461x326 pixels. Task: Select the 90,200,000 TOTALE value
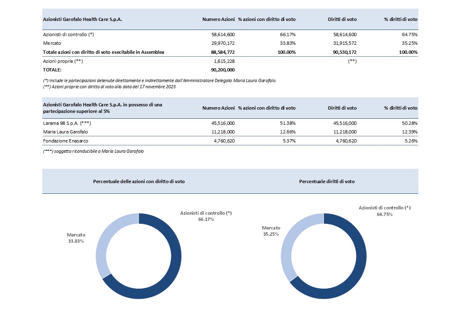[220, 70]
